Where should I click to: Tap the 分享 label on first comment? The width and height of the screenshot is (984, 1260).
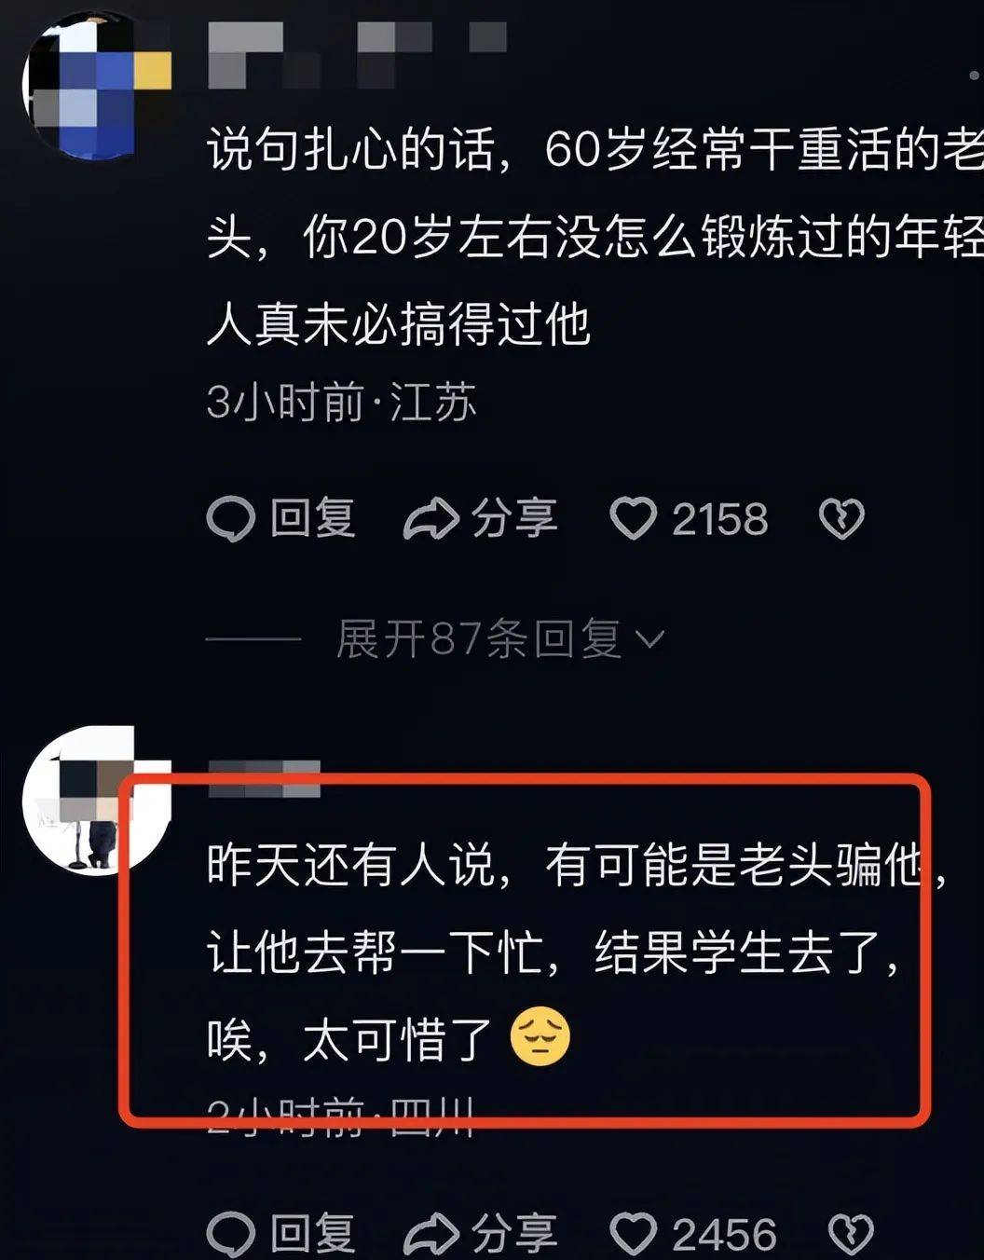coord(514,518)
